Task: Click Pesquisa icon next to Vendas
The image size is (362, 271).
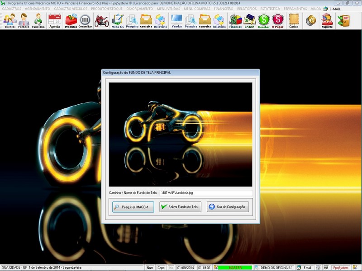Action: (191, 21)
